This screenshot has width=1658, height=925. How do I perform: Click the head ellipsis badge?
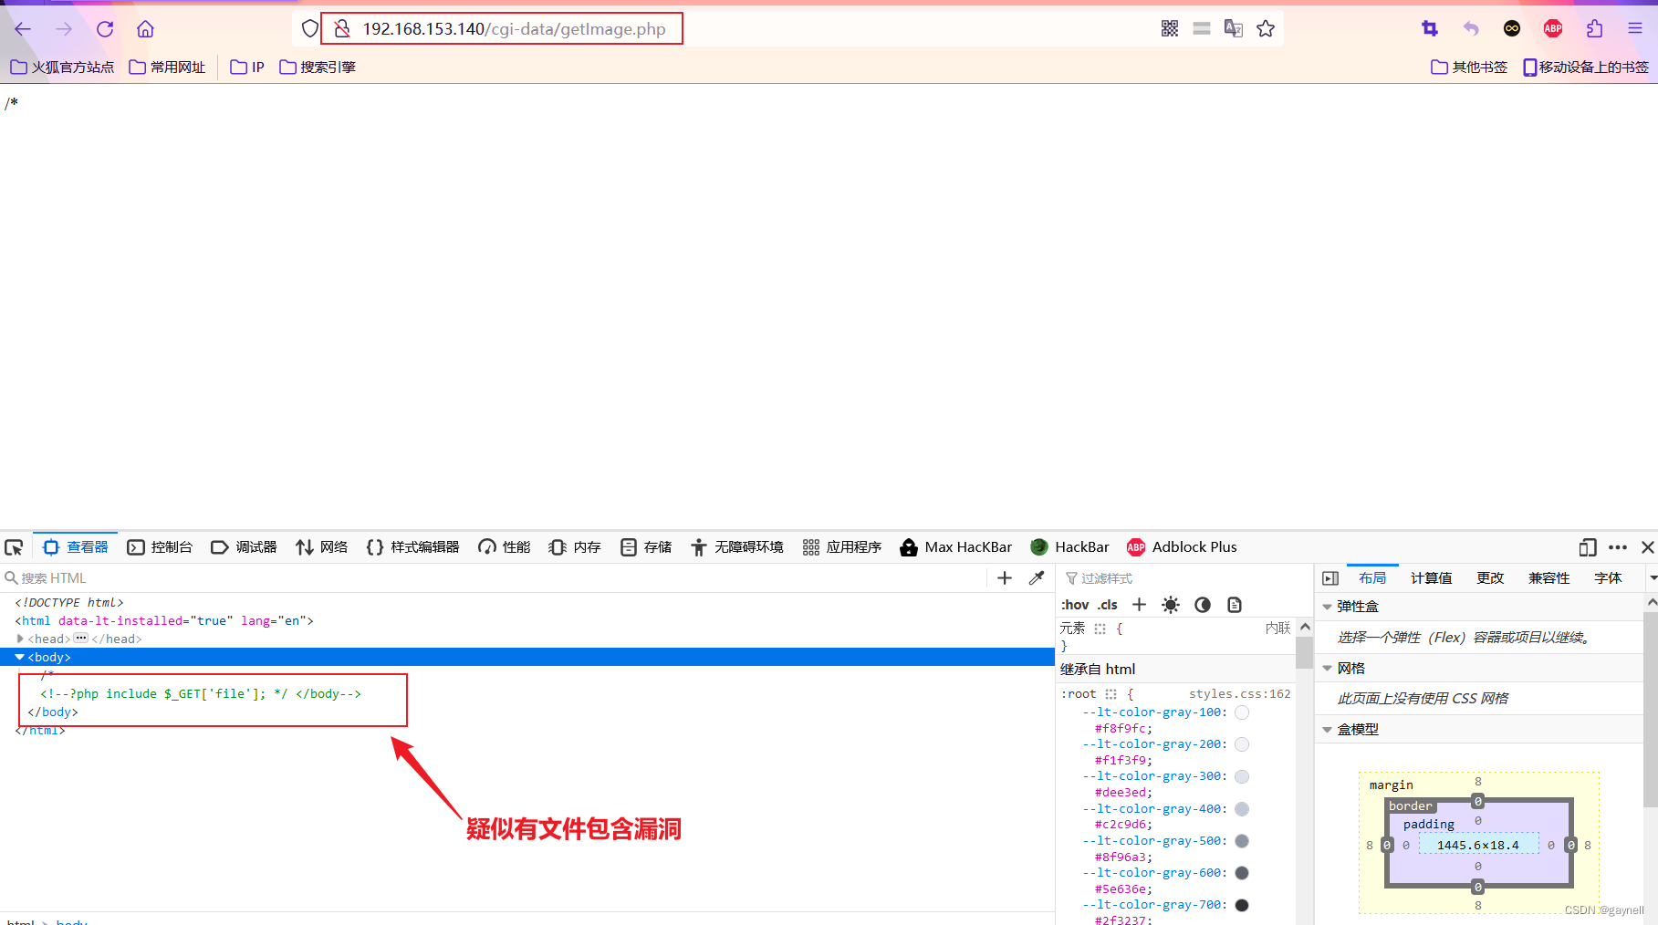pyautogui.click(x=81, y=639)
